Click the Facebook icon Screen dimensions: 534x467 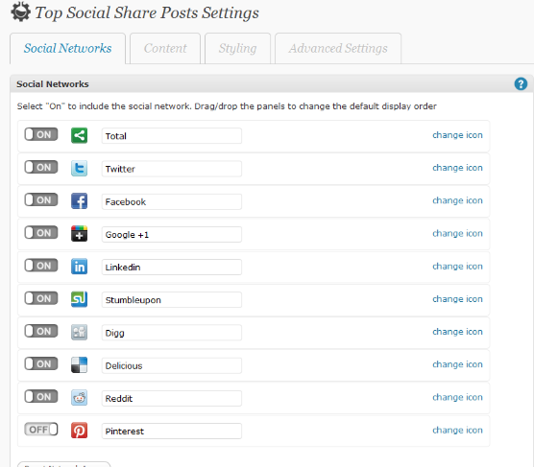[79, 200]
